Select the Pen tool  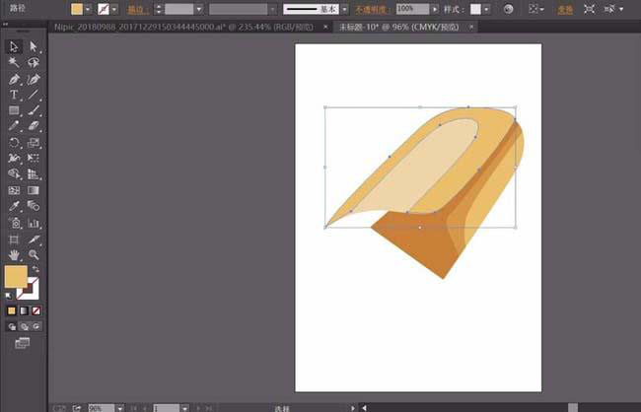click(x=14, y=79)
